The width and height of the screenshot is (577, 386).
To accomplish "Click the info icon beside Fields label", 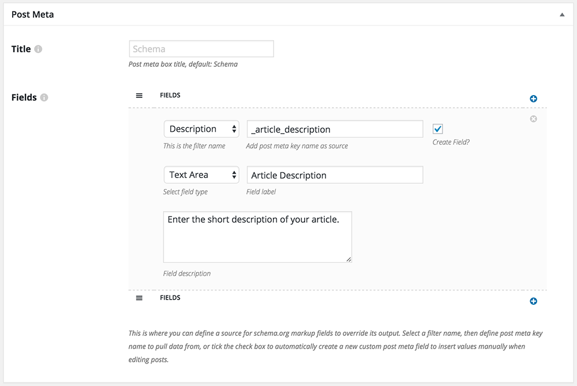I will (x=44, y=98).
